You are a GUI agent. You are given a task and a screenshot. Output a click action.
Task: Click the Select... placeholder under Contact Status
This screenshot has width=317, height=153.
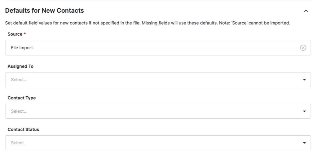[19, 143]
